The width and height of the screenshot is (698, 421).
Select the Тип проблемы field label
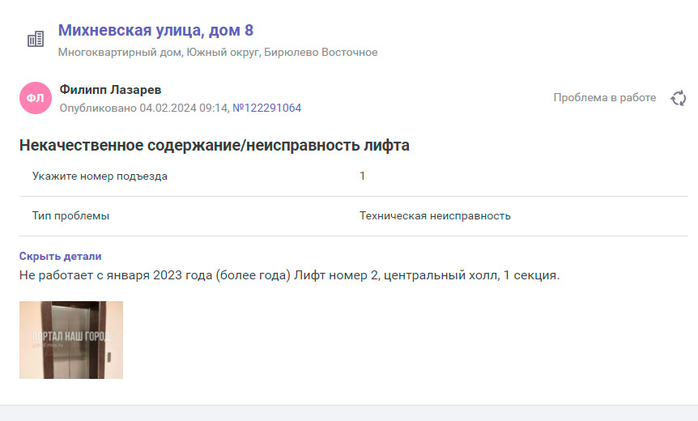(x=70, y=216)
